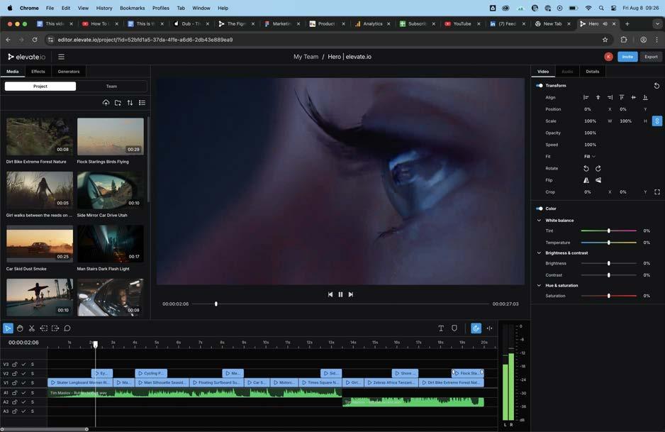Toggle the Transform switch off
This screenshot has height=432, width=665.
pos(540,86)
